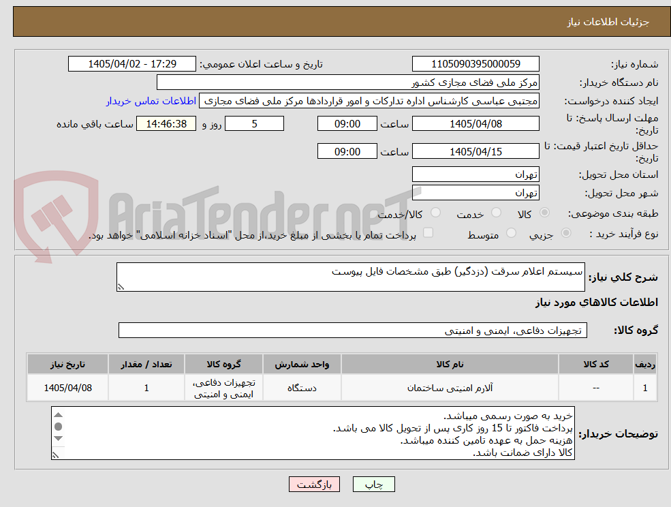Click the request creator field مجتبی عباسی
The width and height of the screenshot is (671, 507).
[x=369, y=101]
